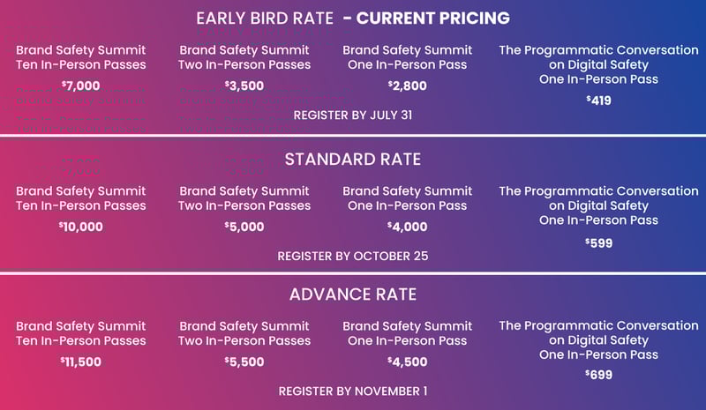
Task: Click the $3,500 two-pass price
Action: click(x=244, y=86)
